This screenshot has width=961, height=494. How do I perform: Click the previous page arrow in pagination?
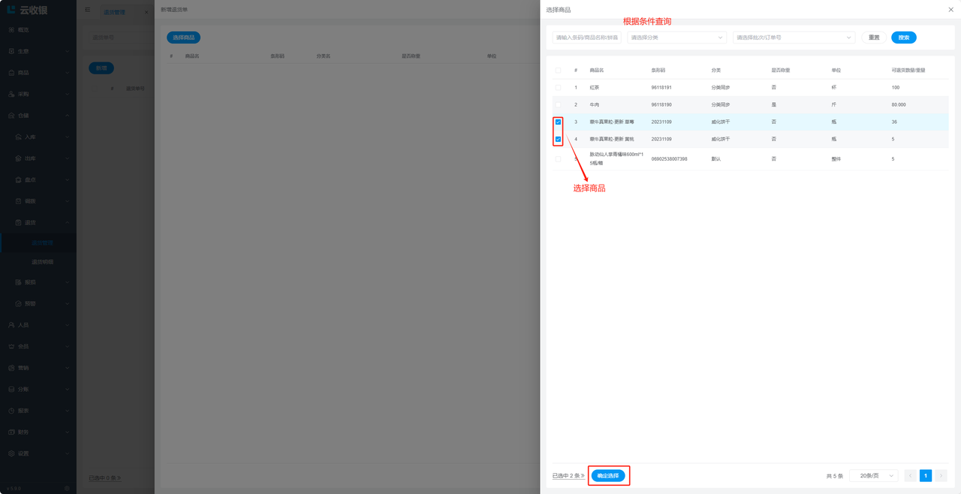pos(910,476)
